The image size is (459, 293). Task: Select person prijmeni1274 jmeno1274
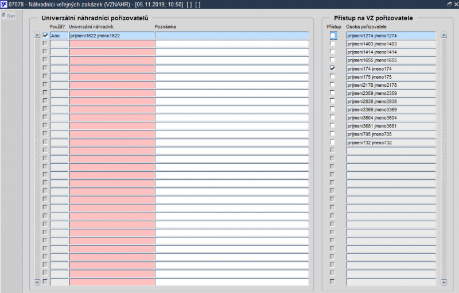pos(391,36)
